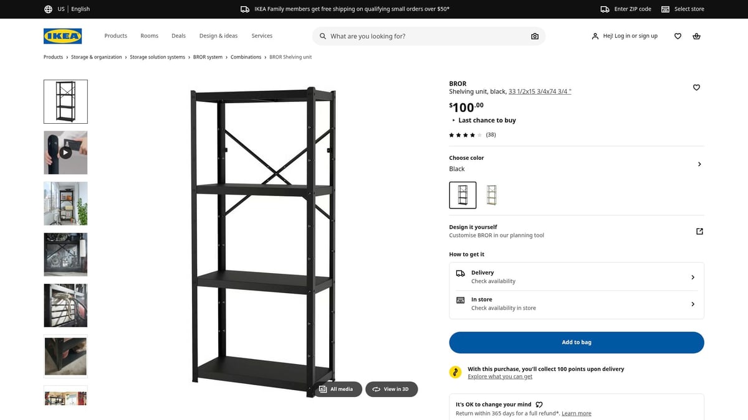
Task: Click the delivery truck icon next to Delivery
Action: tap(461, 273)
